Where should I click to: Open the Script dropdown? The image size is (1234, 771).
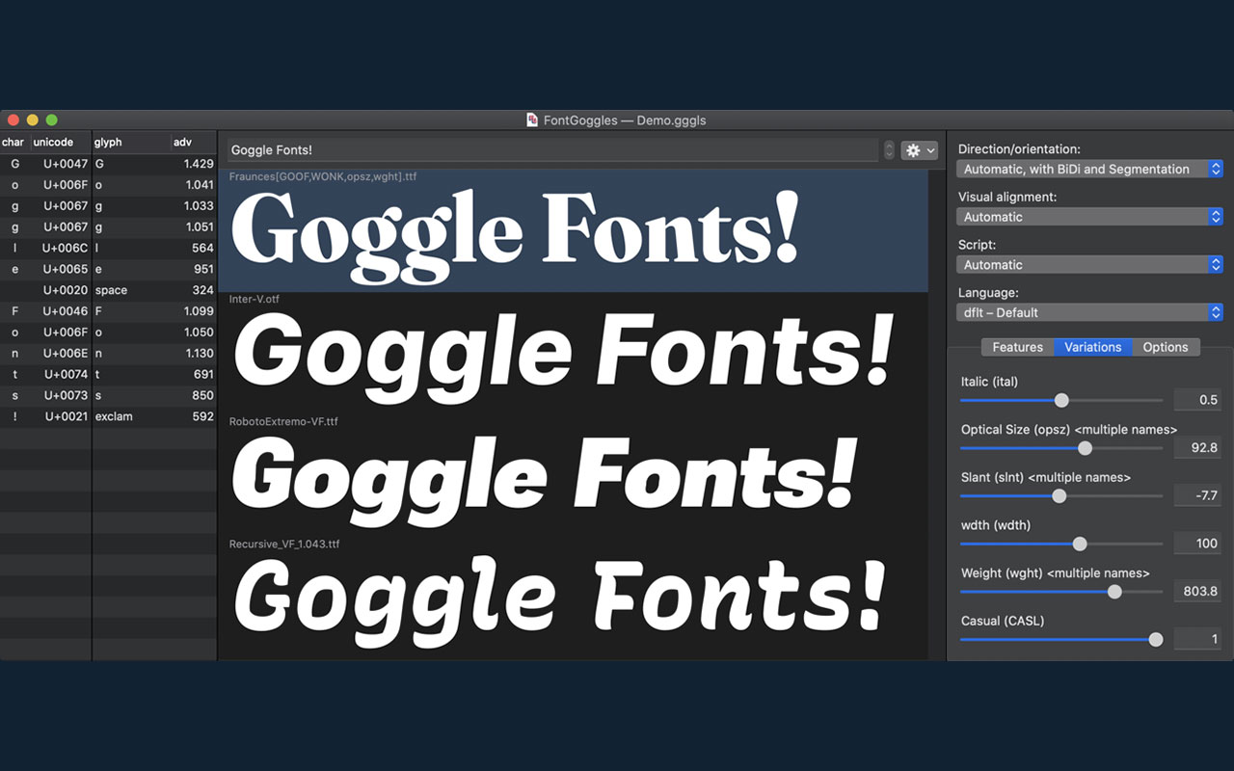point(1090,264)
